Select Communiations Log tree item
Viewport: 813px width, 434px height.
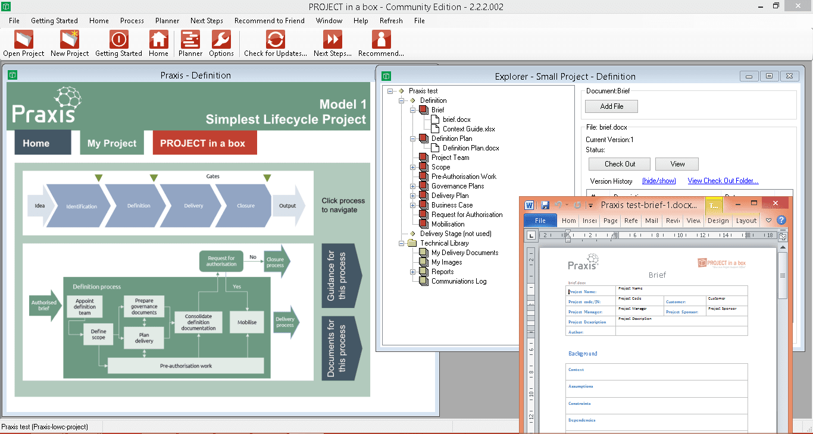pyautogui.click(x=459, y=281)
